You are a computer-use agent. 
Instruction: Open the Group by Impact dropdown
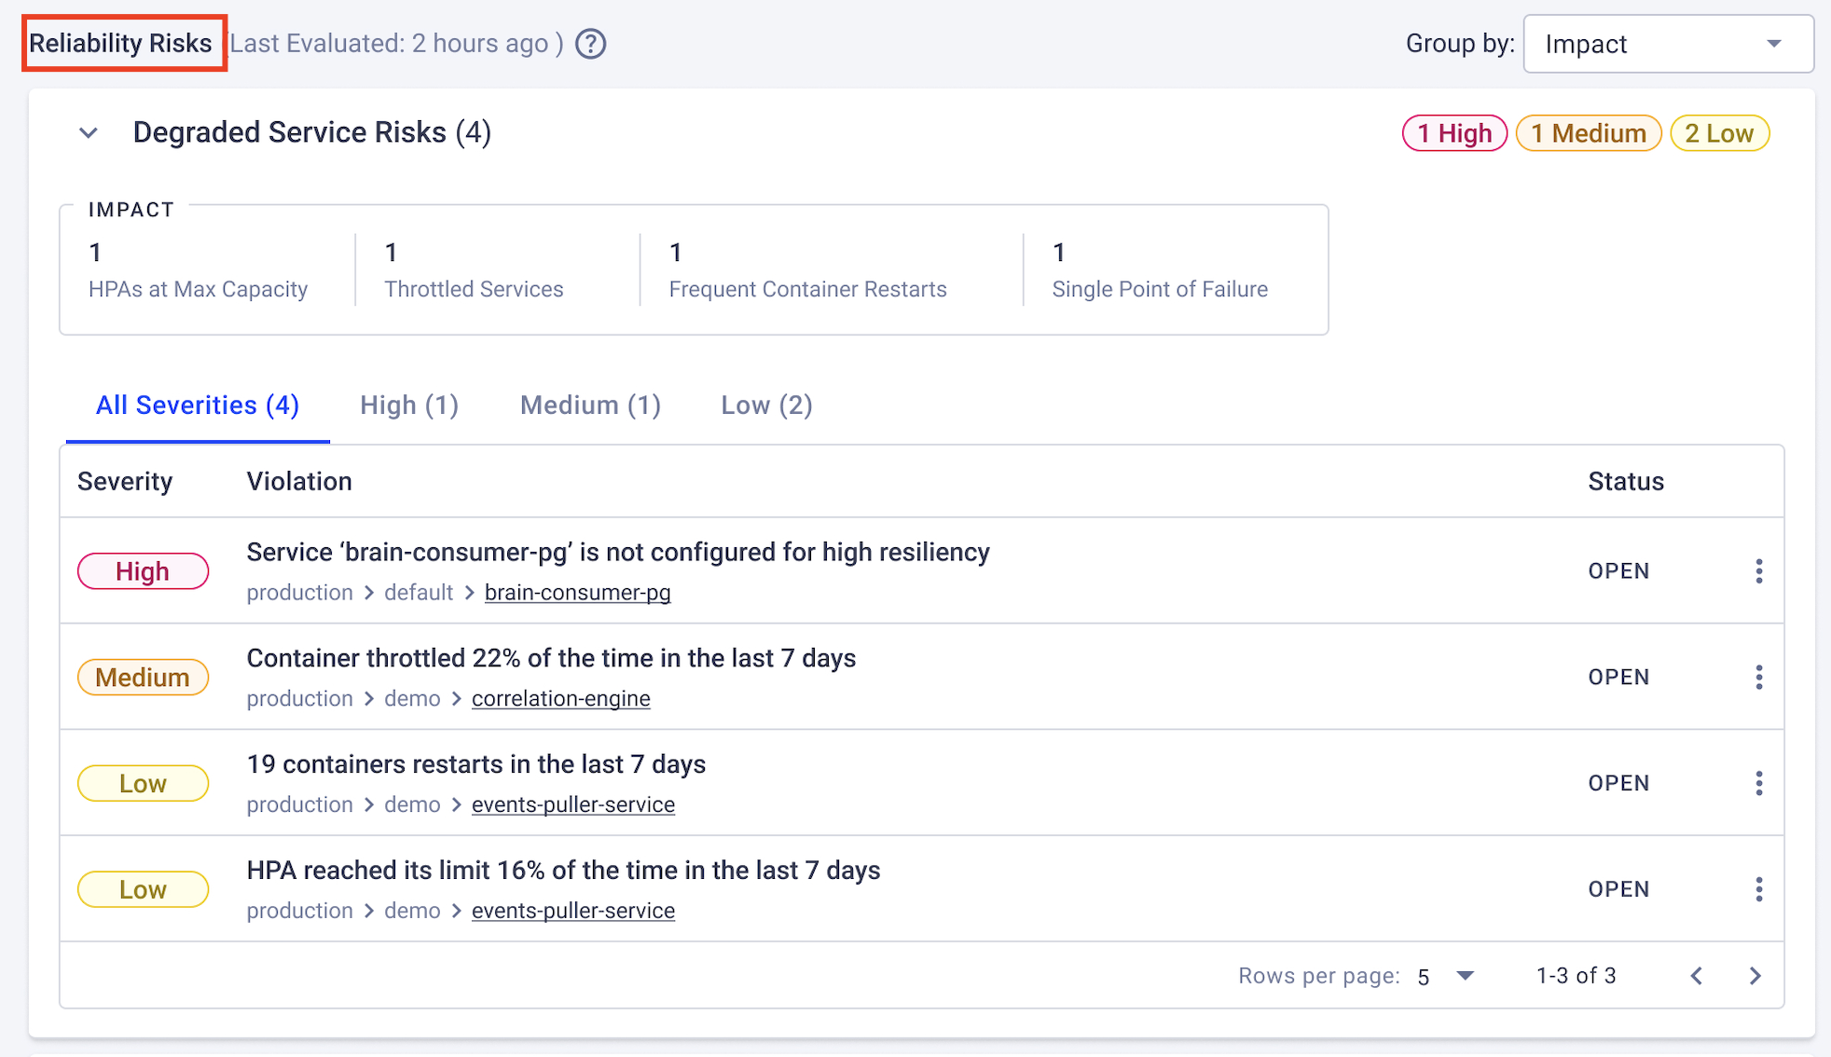1668,44
